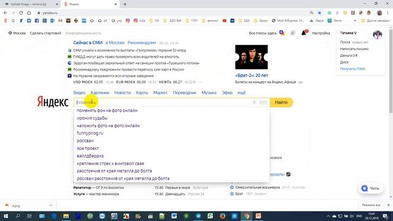Open the Facebook bookmark icon
Screen dimensions: 393x221
point(37,20)
